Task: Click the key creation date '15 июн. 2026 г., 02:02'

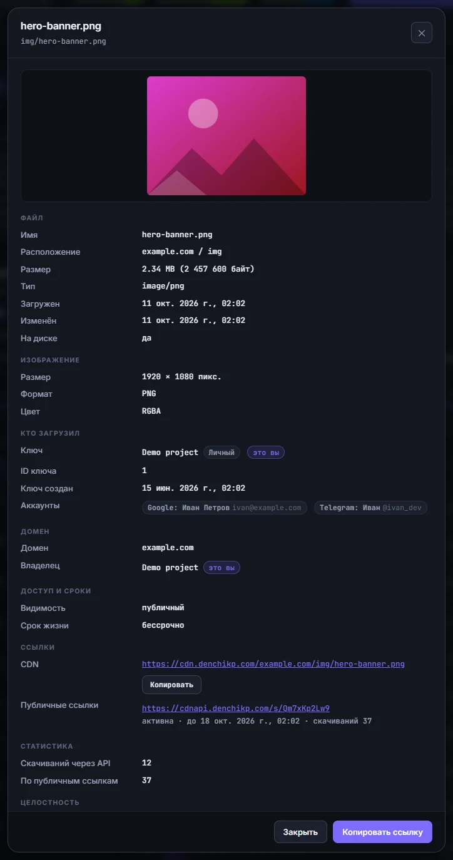Action: click(x=193, y=488)
